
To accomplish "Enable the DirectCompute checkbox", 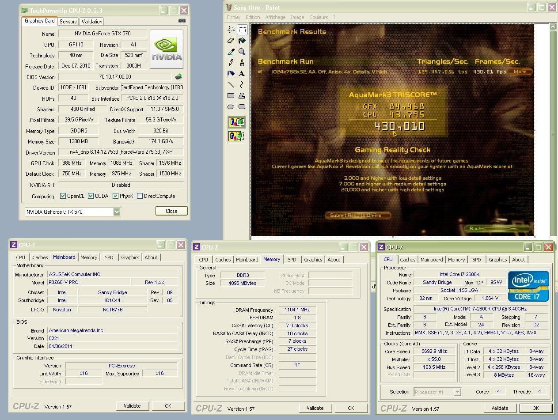I will click(x=140, y=196).
